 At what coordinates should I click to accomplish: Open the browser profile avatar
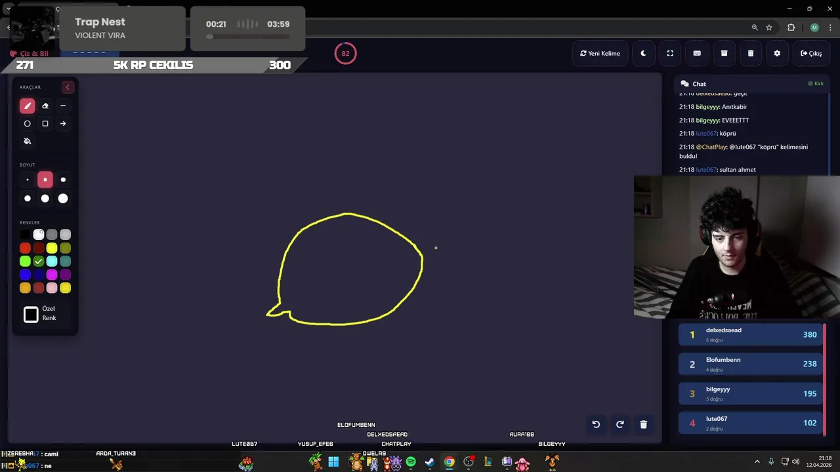814,28
